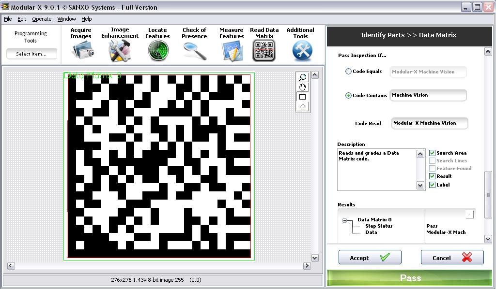
Task: Open the Measure Features tool
Action: (232, 50)
